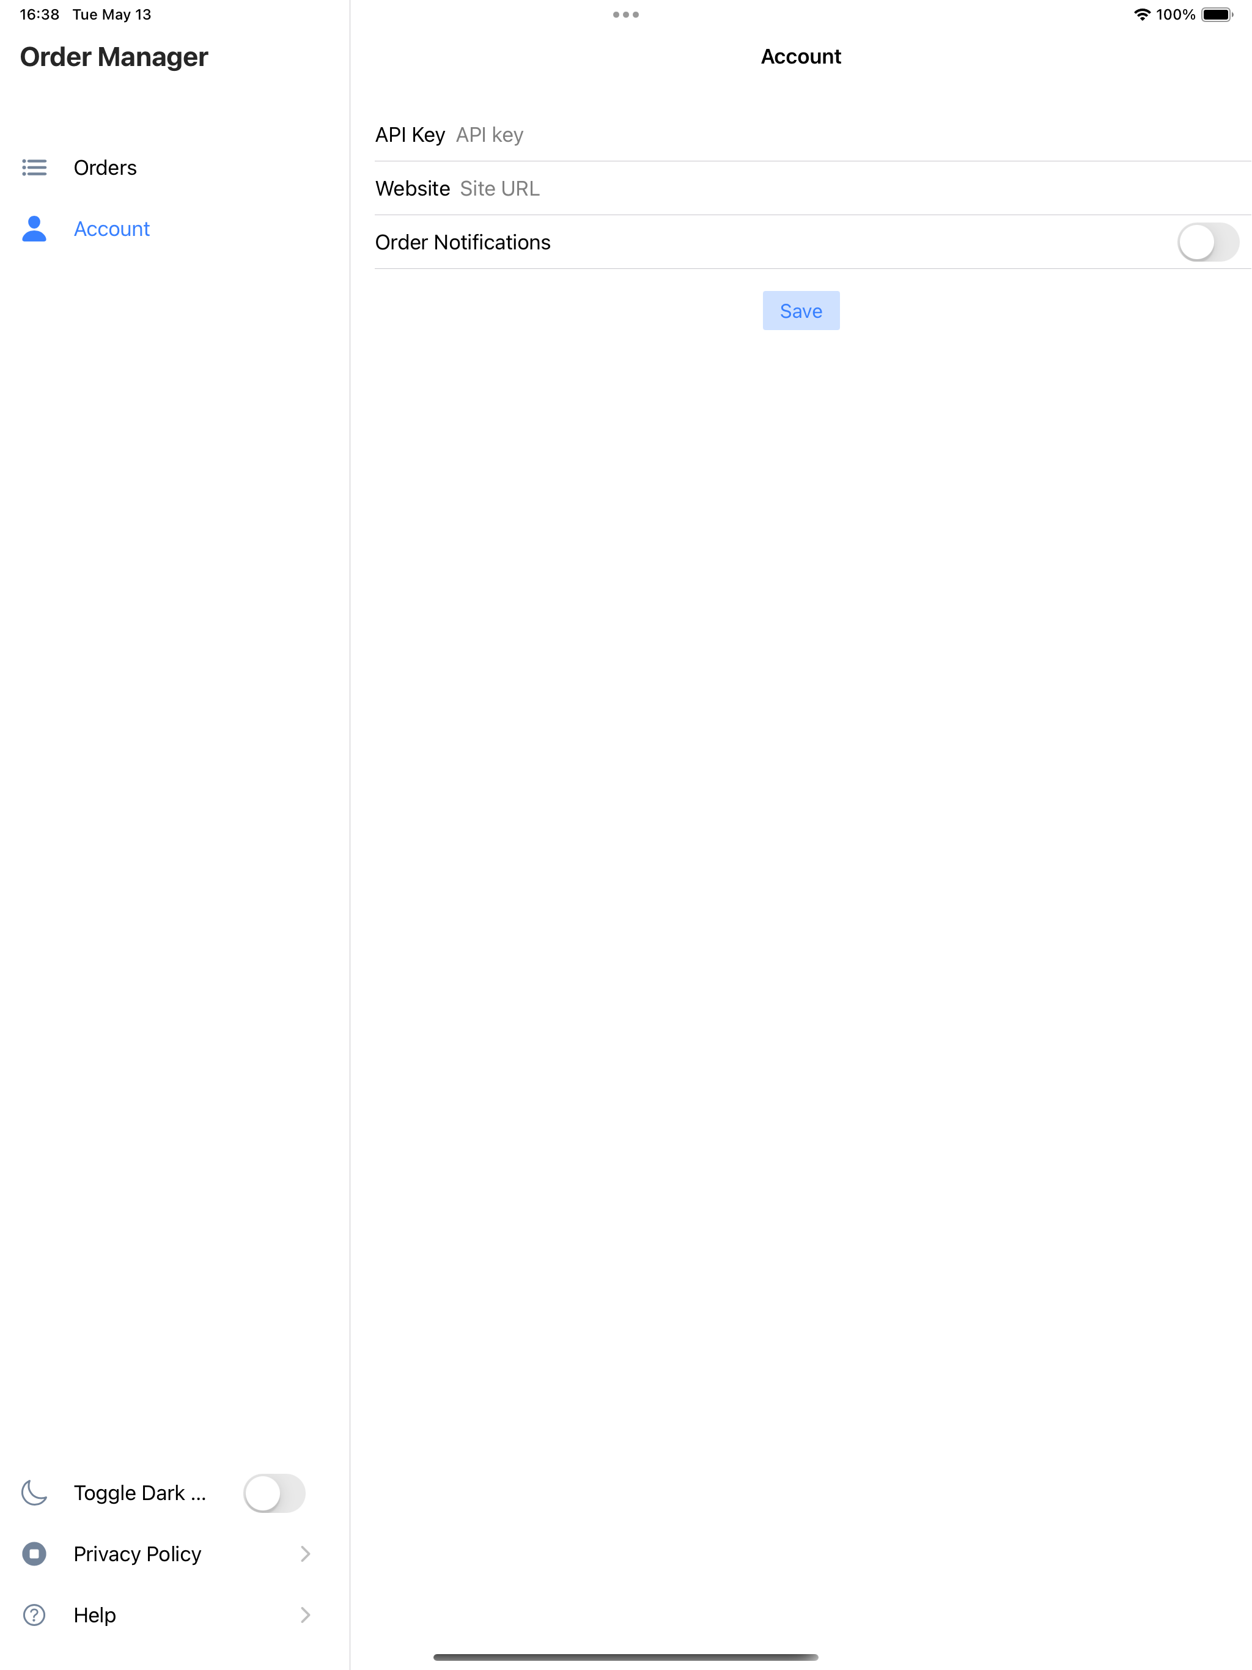The height and width of the screenshot is (1670, 1252).
Task: Open Privacy Policy via its chevron
Action: [x=305, y=1554]
